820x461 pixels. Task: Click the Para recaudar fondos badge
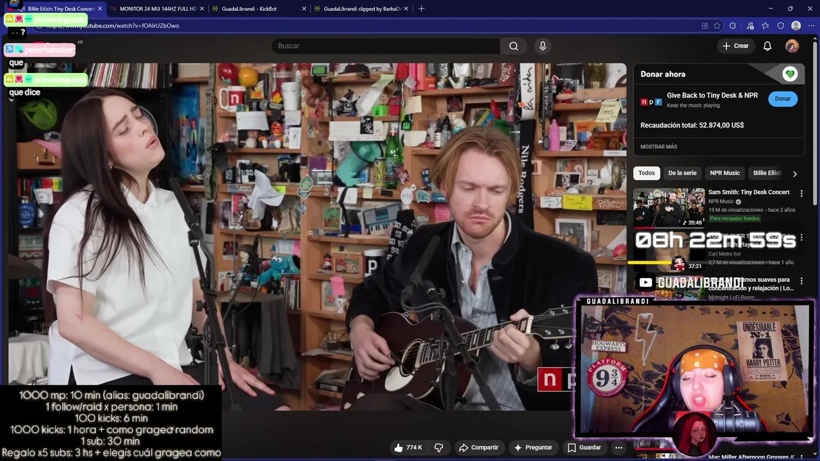735,218
